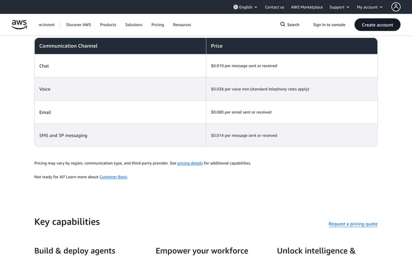The width and height of the screenshot is (412, 258).
Task: Click the Build & deploy agents heading
Action: click(75, 251)
